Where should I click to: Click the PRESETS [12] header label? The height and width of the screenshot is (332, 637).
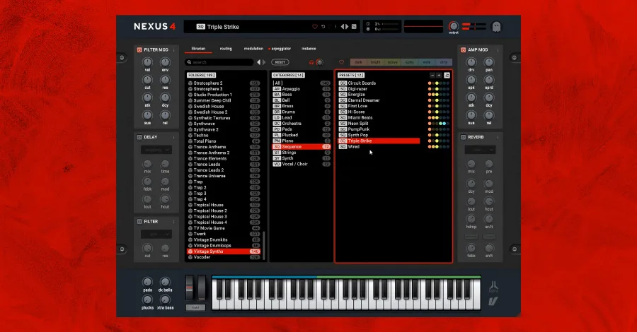(351, 76)
